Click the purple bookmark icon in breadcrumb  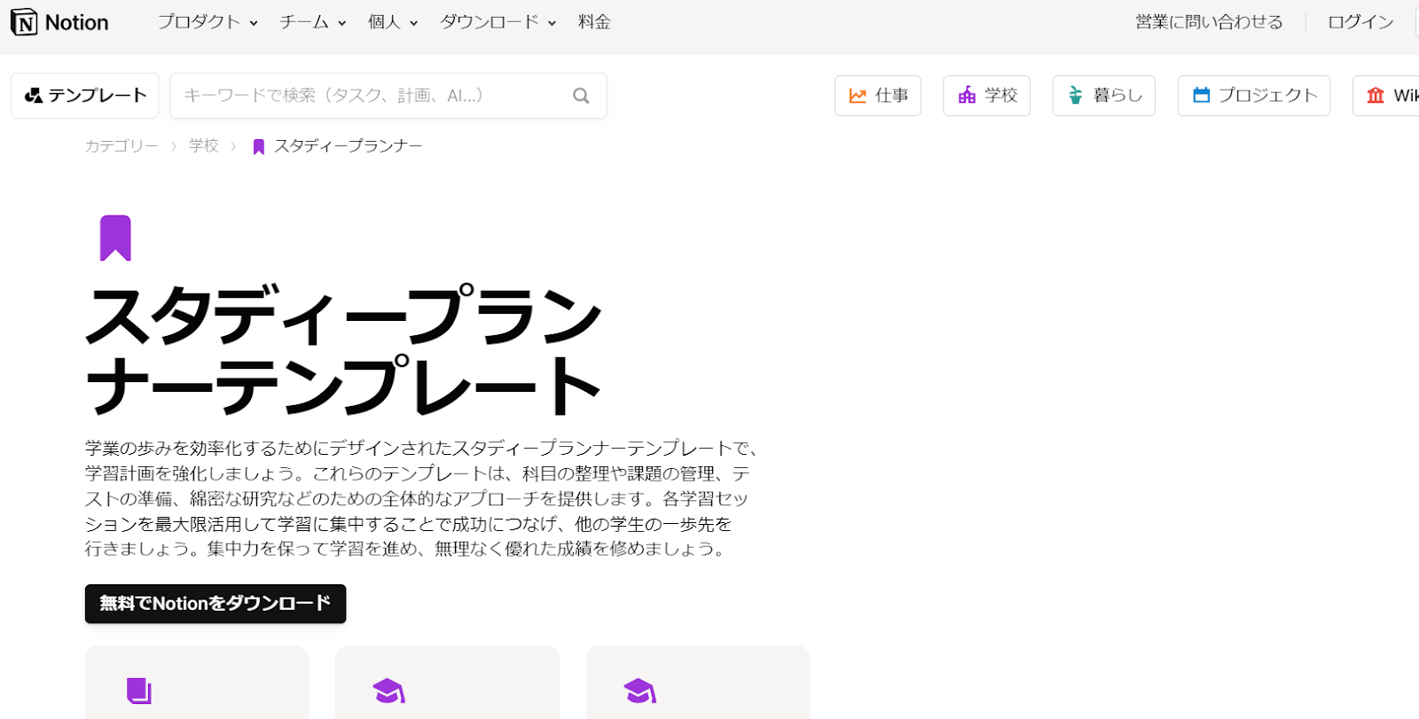[258, 146]
